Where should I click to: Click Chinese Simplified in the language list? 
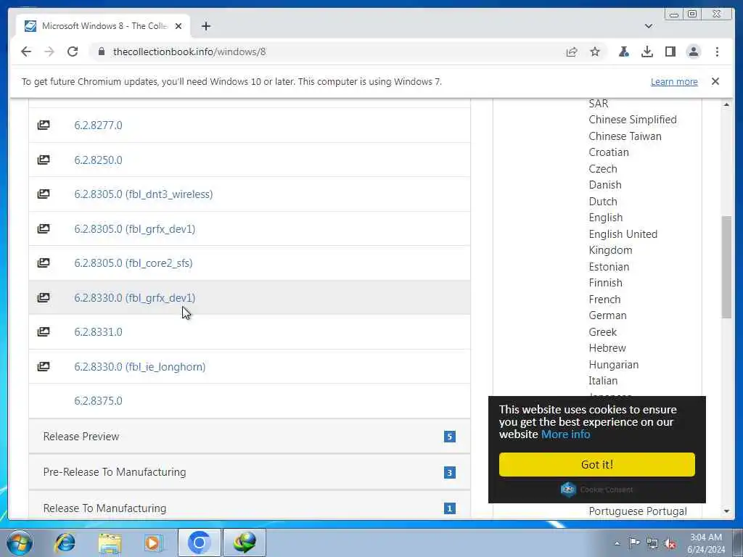point(633,120)
